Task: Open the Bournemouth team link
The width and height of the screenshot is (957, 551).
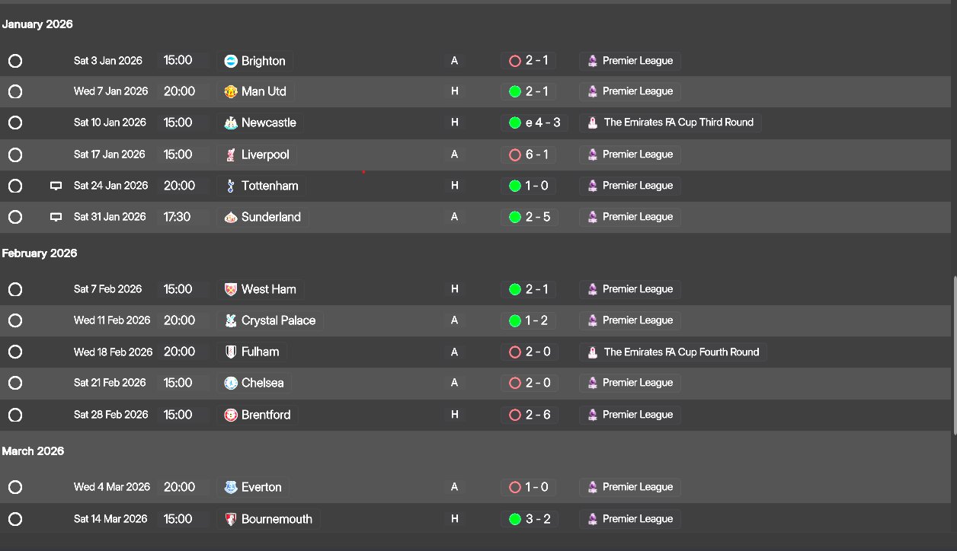Action: 277,519
